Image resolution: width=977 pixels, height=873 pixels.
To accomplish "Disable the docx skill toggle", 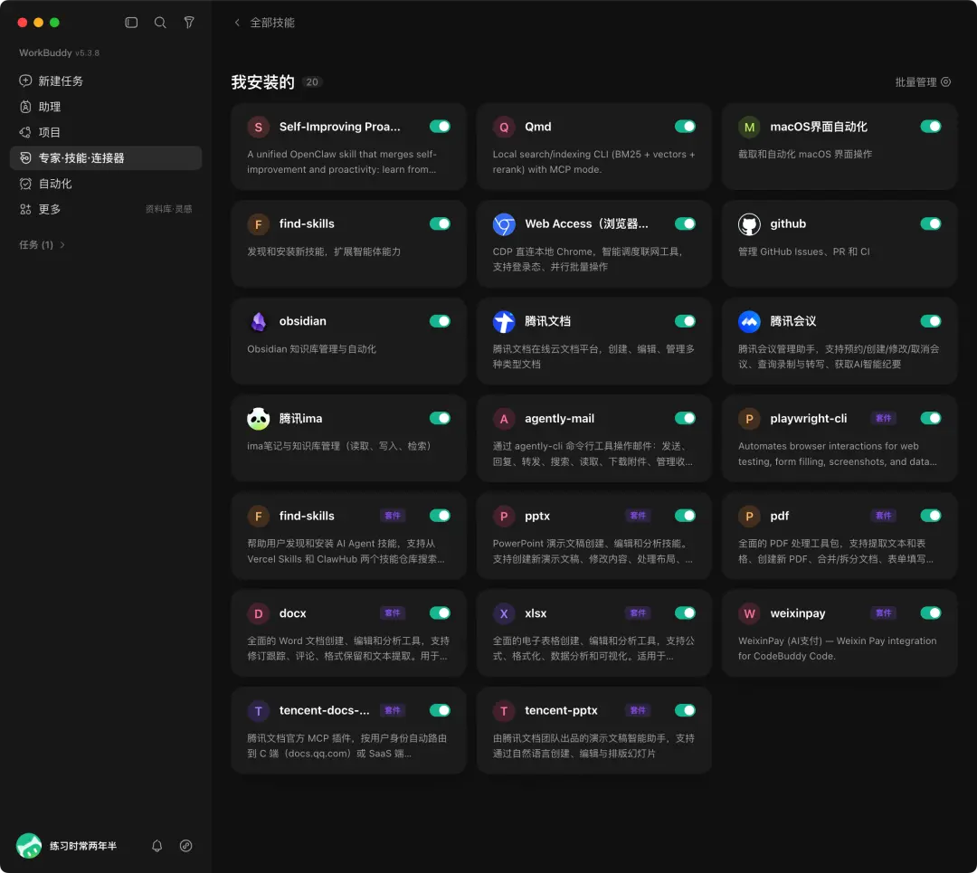I will pos(440,612).
